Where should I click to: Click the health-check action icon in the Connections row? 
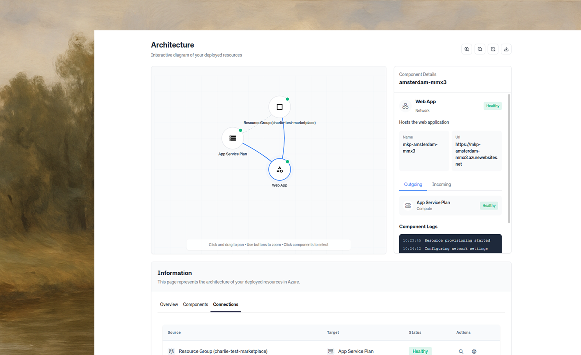(x=474, y=351)
